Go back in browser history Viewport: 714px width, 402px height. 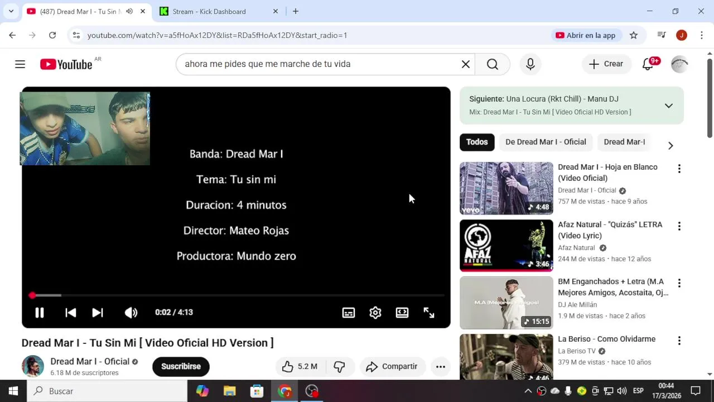(12, 35)
